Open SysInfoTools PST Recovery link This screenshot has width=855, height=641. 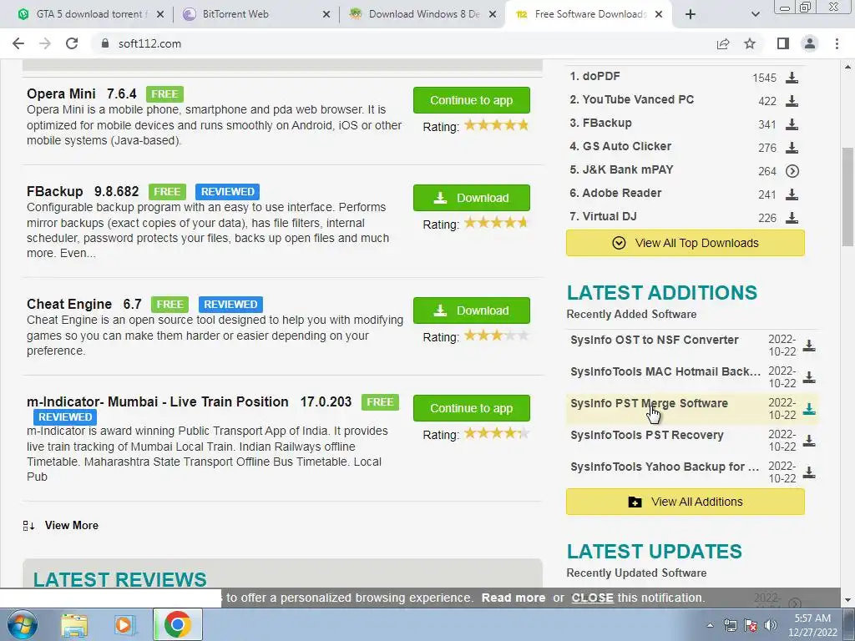tap(647, 435)
